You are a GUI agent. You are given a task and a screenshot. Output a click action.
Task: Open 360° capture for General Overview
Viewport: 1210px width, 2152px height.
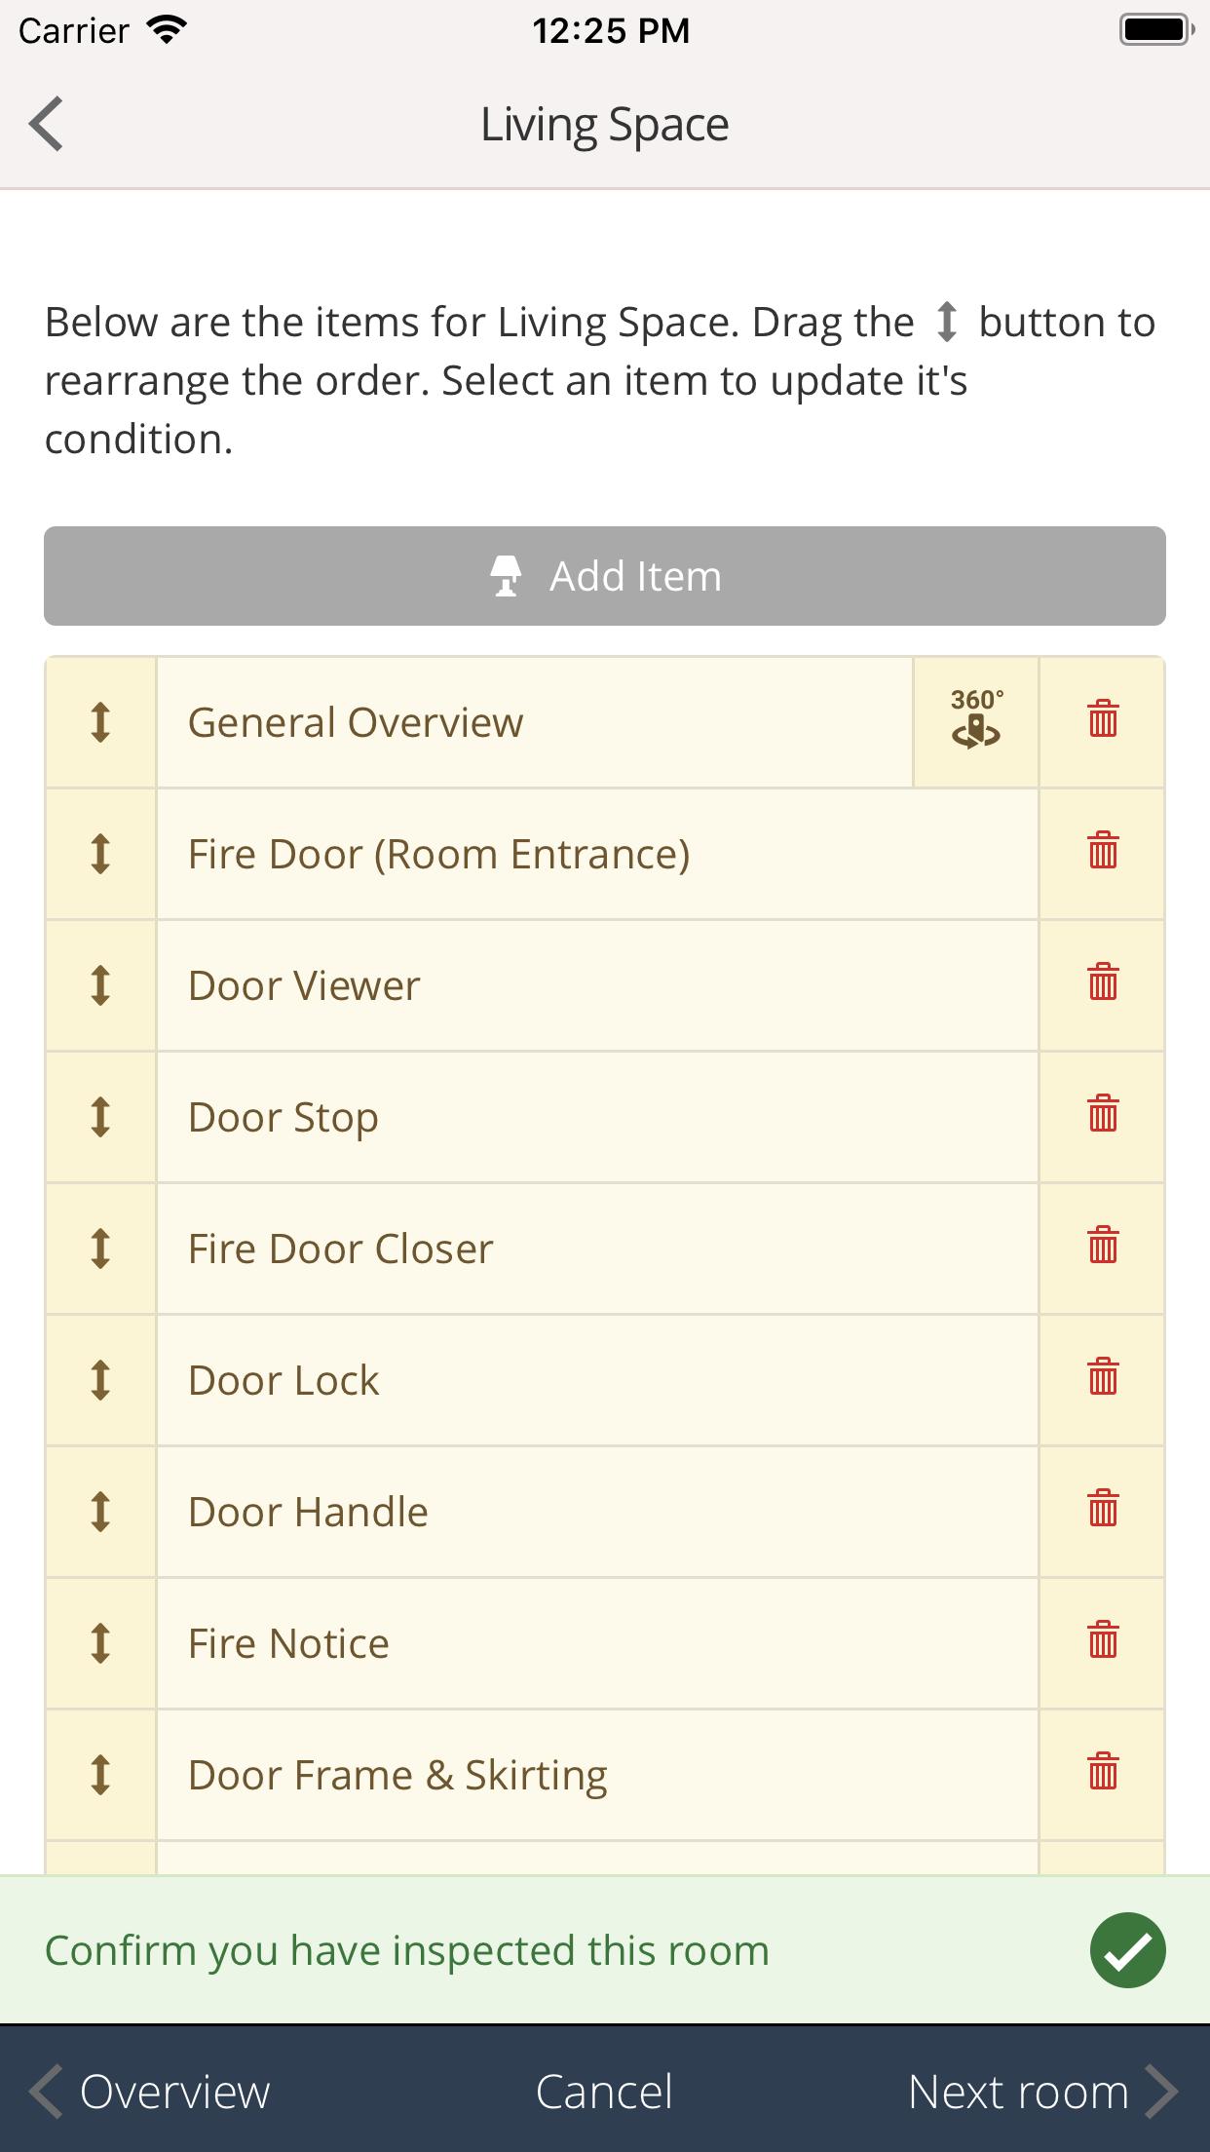976,722
